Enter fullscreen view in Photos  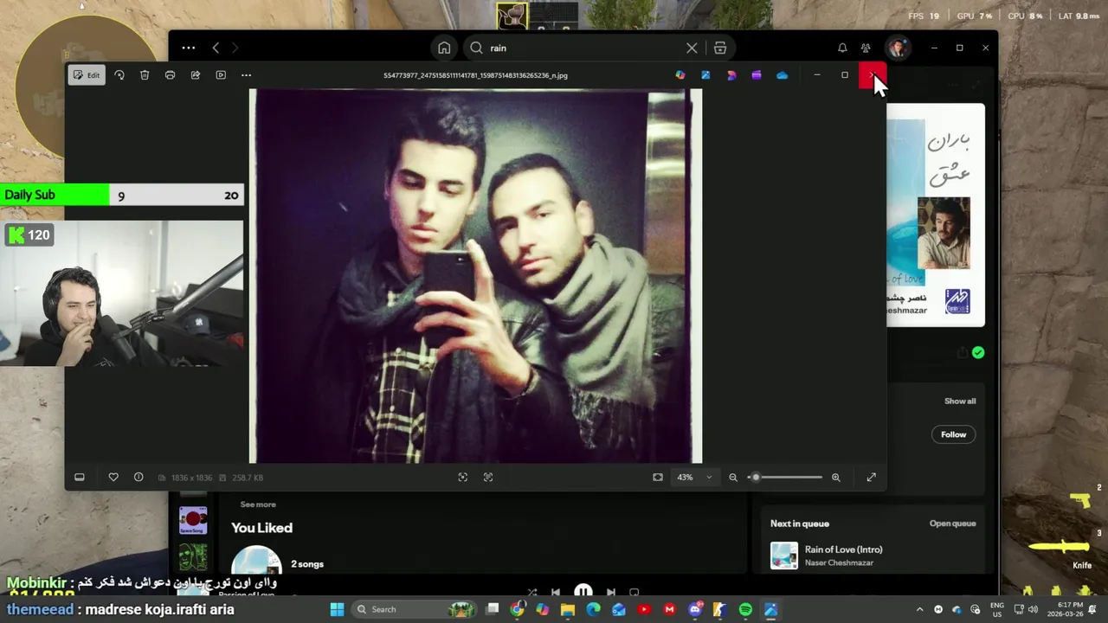872,477
